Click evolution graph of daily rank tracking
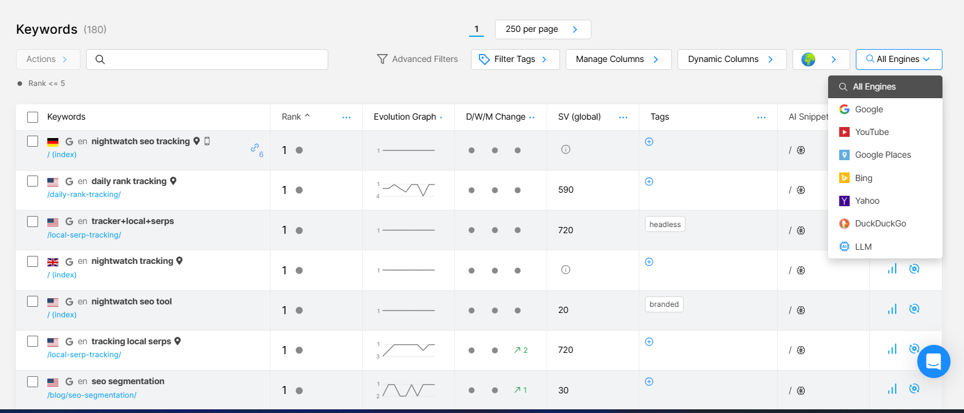The width and height of the screenshot is (964, 413). 405,190
